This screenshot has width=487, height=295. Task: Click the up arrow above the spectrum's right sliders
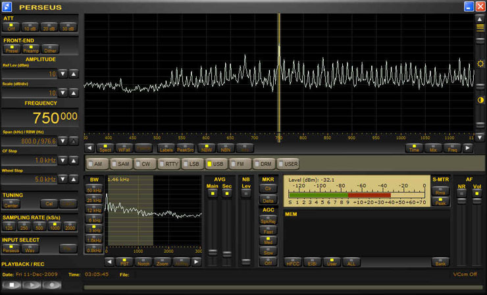coord(480,18)
